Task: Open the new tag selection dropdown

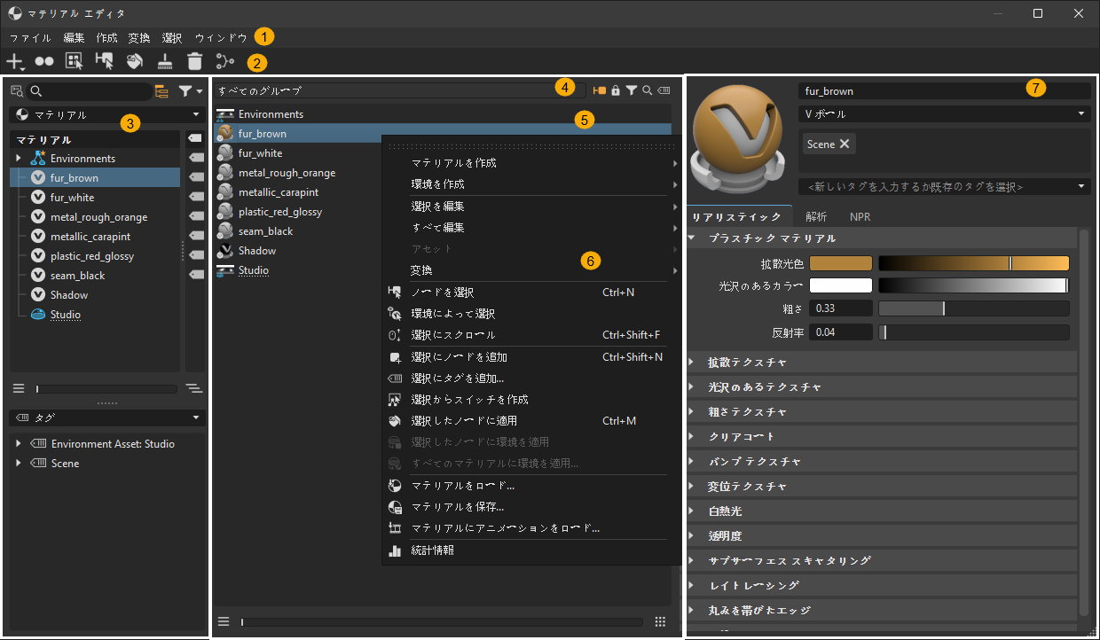Action: (x=944, y=187)
